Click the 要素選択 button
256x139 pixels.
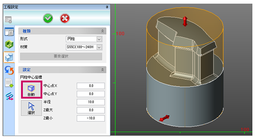pyautogui.click(x=61, y=57)
